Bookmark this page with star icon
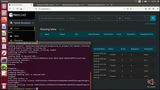The height and width of the screenshot is (90, 160). click(x=131, y=9)
